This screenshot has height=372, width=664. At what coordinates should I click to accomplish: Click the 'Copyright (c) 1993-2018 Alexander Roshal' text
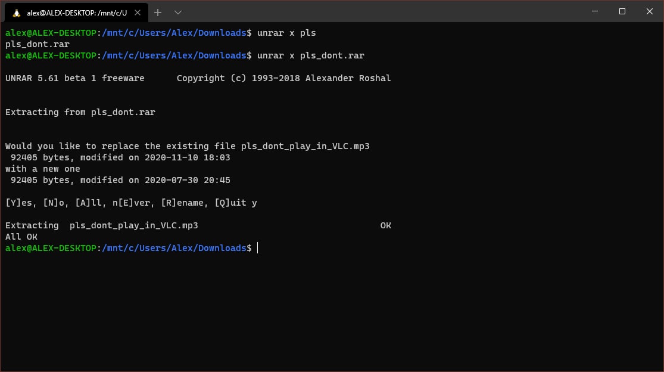tap(283, 78)
